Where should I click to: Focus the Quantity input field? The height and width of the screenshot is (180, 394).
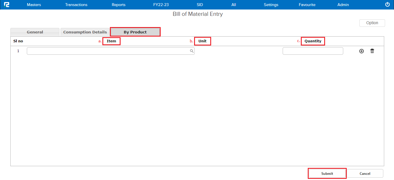[x=313, y=51]
